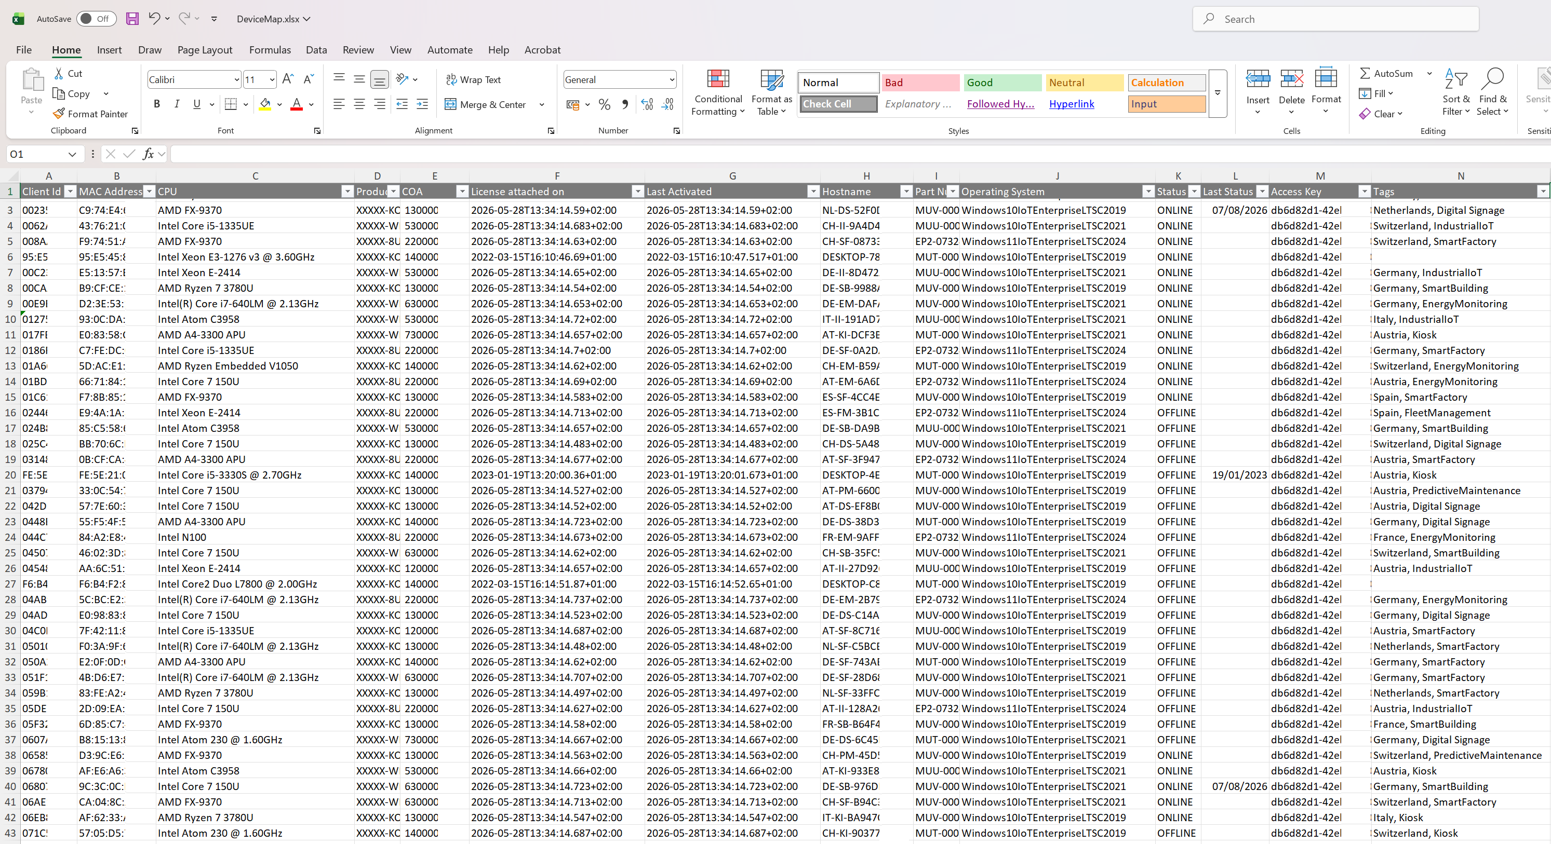Switch to the Acrobat tab
The image size is (1551, 844).
click(x=542, y=50)
